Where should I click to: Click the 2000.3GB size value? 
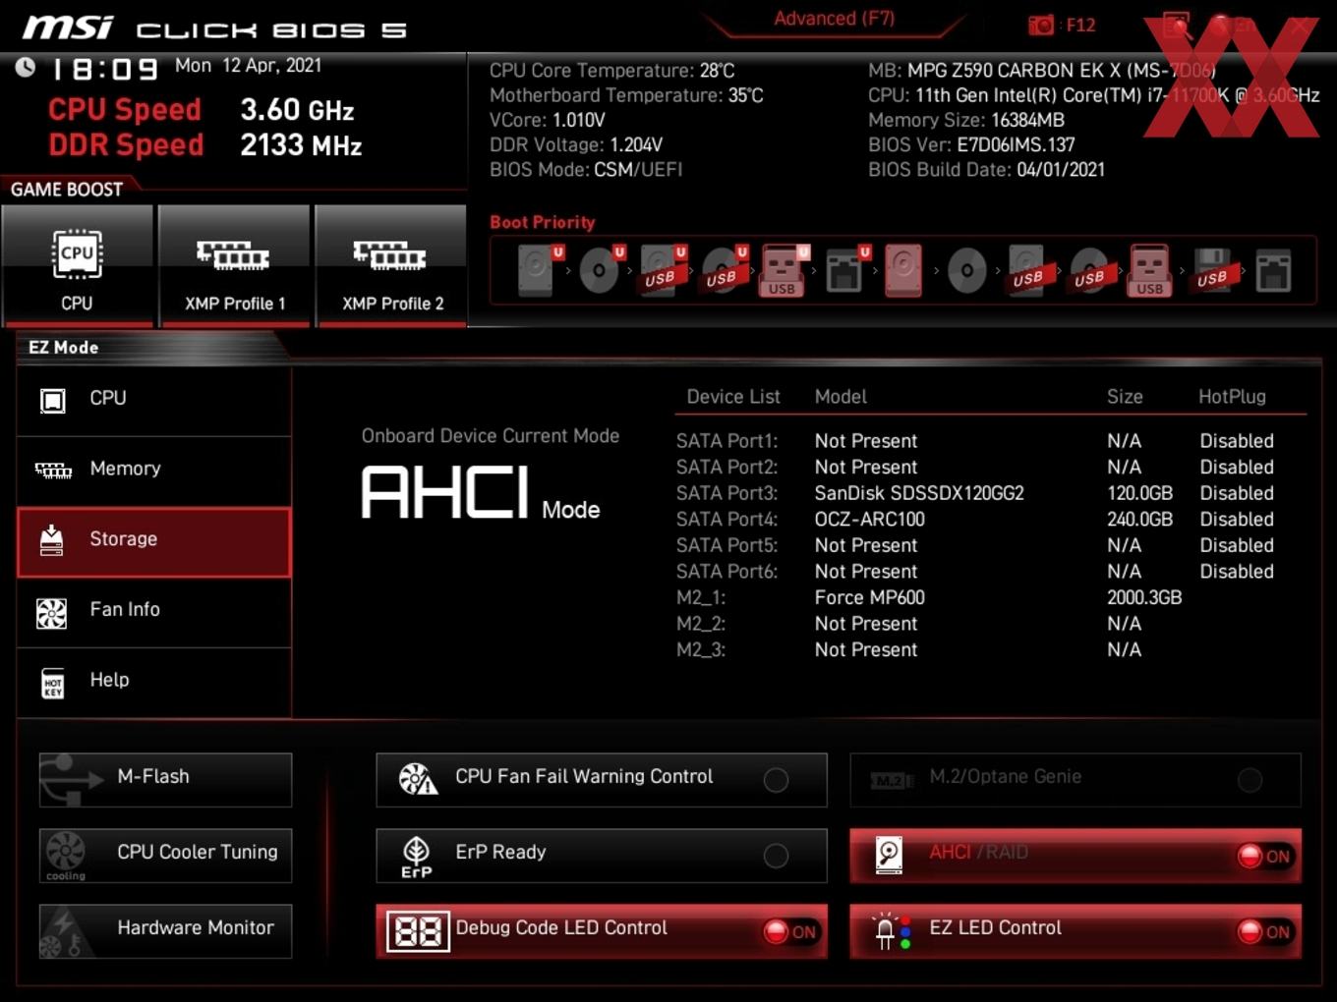point(1144,597)
